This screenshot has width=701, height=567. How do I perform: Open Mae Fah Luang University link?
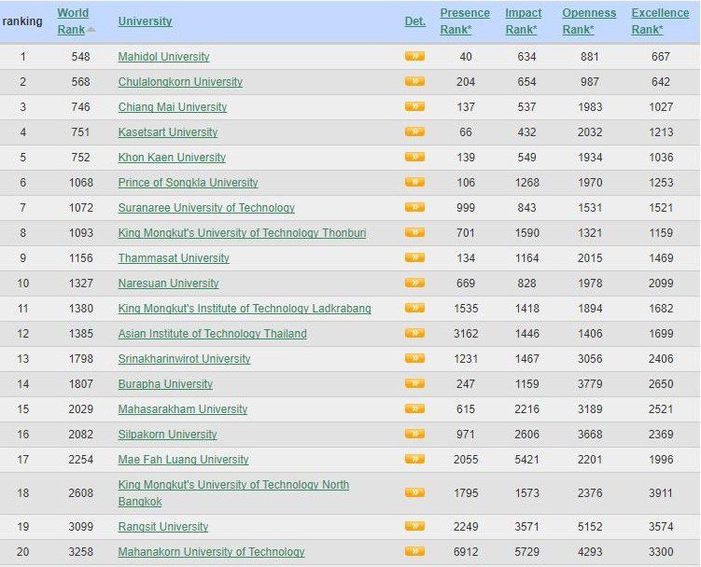pyautogui.click(x=183, y=460)
